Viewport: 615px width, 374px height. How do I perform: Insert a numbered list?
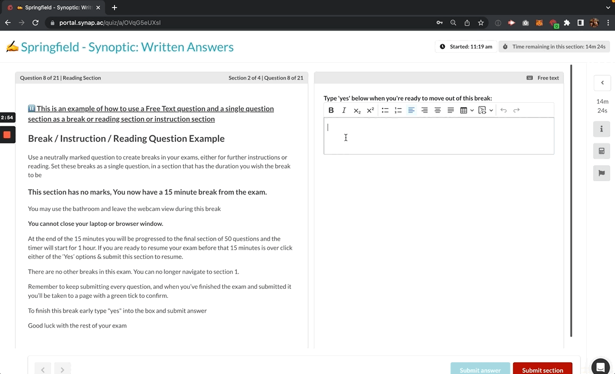[398, 110]
